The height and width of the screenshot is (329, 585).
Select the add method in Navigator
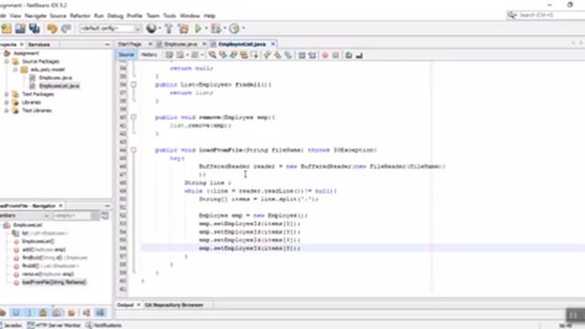[44, 249]
